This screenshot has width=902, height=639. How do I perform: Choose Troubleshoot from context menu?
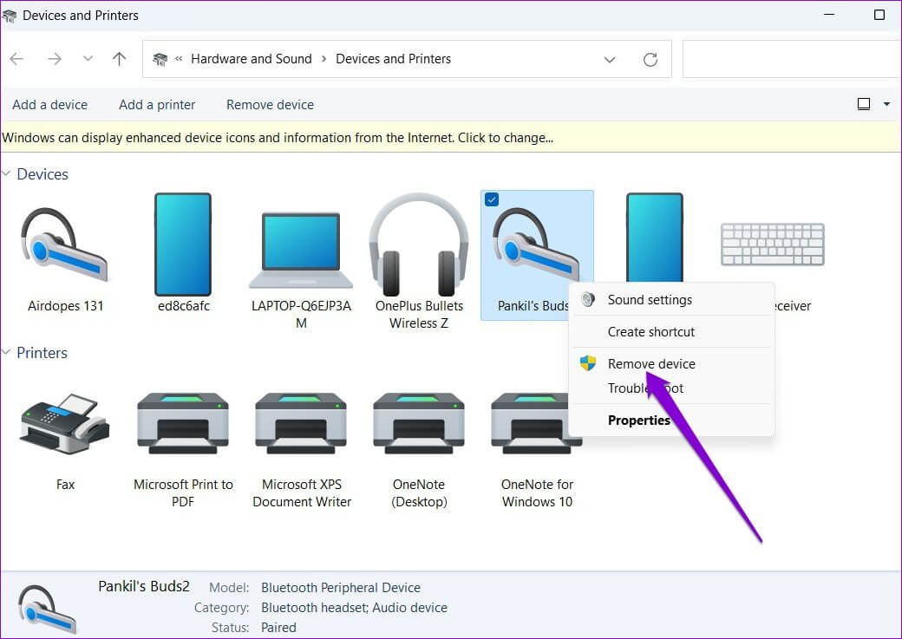pos(671,388)
